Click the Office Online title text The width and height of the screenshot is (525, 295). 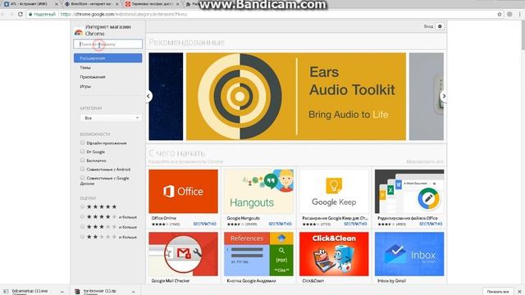(164, 218)
